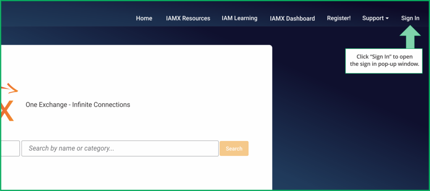Click the Register! link
The height and width of the screenshot is (191, 430).
pos(339,18)
